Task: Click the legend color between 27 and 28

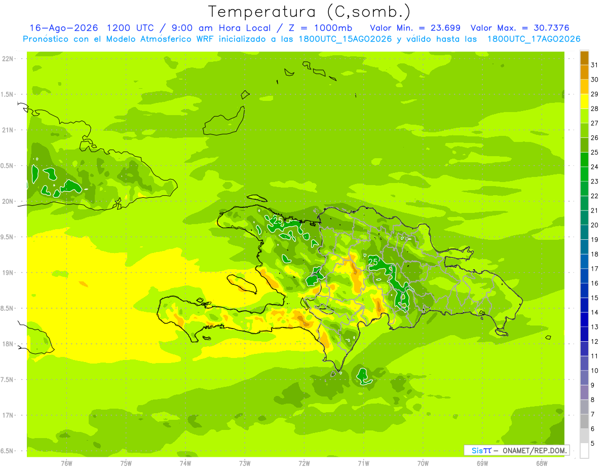Action: [x=584, y=116]
